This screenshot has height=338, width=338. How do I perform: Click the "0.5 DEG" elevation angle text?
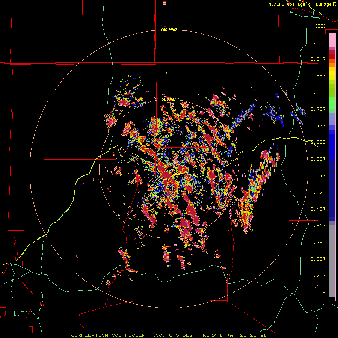pos(181,335)
